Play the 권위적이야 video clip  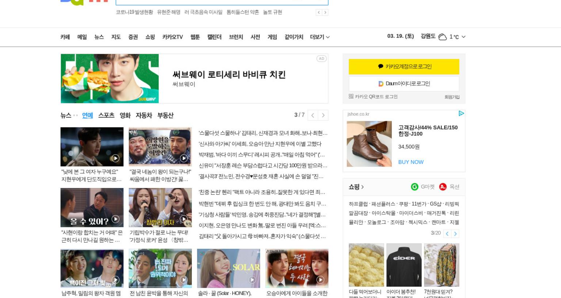(184, 280)
